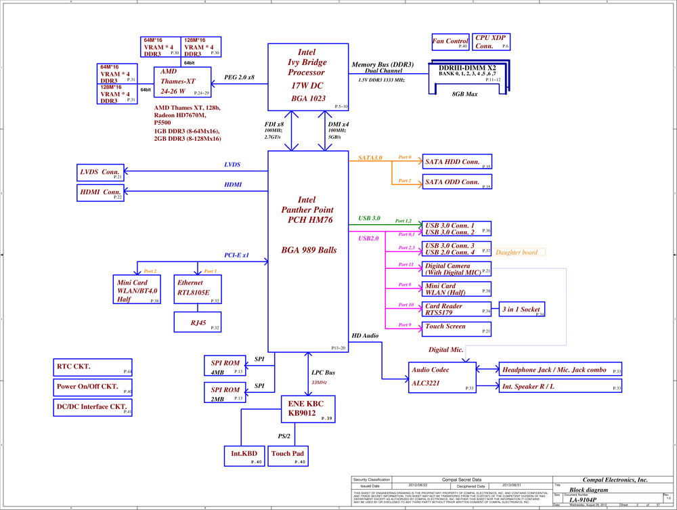Select the "Memory Bus (DDR3)" label
Image resolution: width=677 pixels, height=510 pixels.
click(x=383, y=64)
